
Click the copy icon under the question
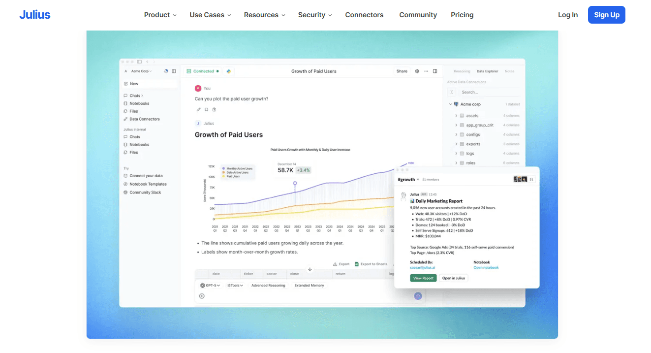(x=214, y=110)
